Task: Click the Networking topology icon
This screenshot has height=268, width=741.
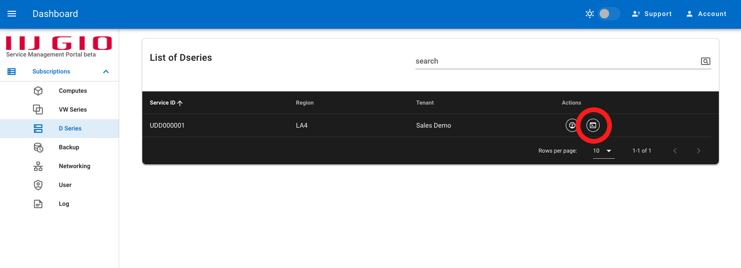Action: click(x=38, y=166)
